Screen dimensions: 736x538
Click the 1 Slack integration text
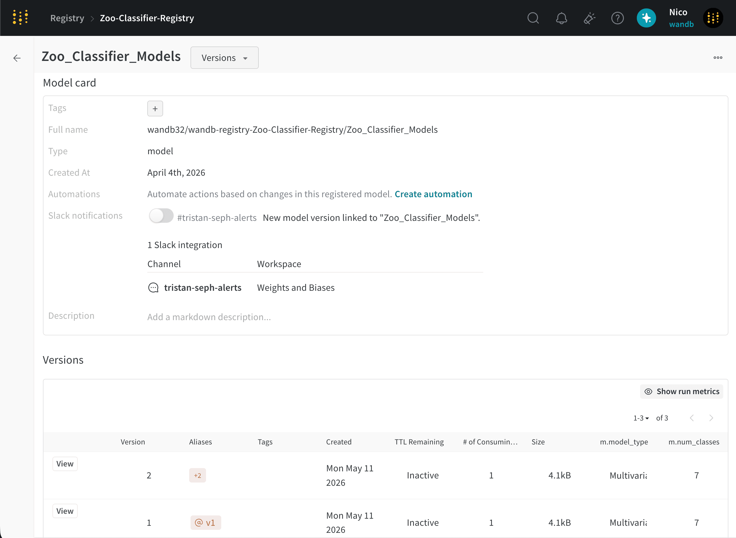pos(185,245)
